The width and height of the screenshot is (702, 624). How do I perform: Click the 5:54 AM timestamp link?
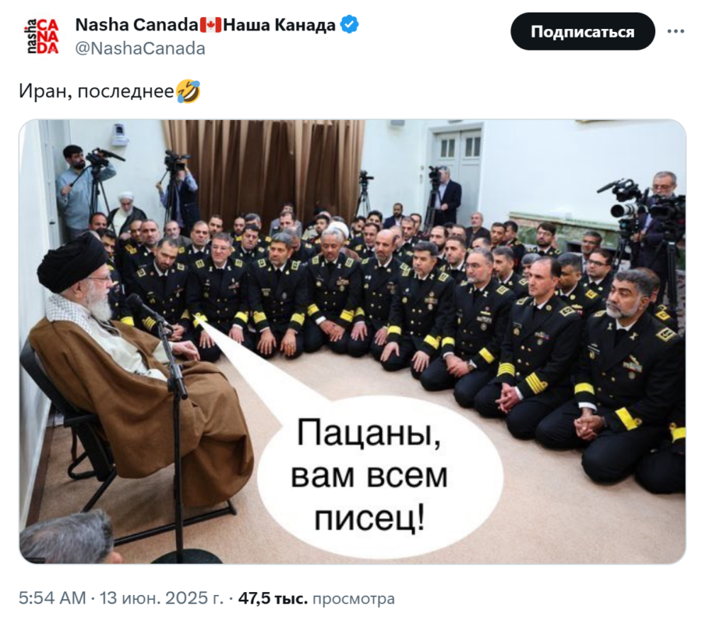point(52,598)
